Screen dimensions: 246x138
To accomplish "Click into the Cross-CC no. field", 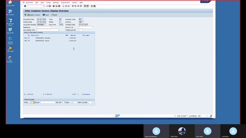I will click(x=86, y=27).
